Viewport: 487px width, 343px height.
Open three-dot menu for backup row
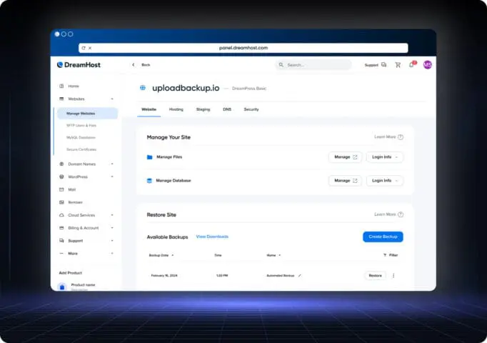pyautogui.click(x=393, y=276)
